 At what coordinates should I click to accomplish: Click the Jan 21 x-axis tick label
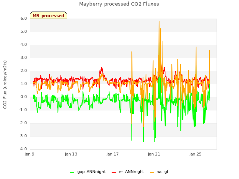tap(154, 154)
